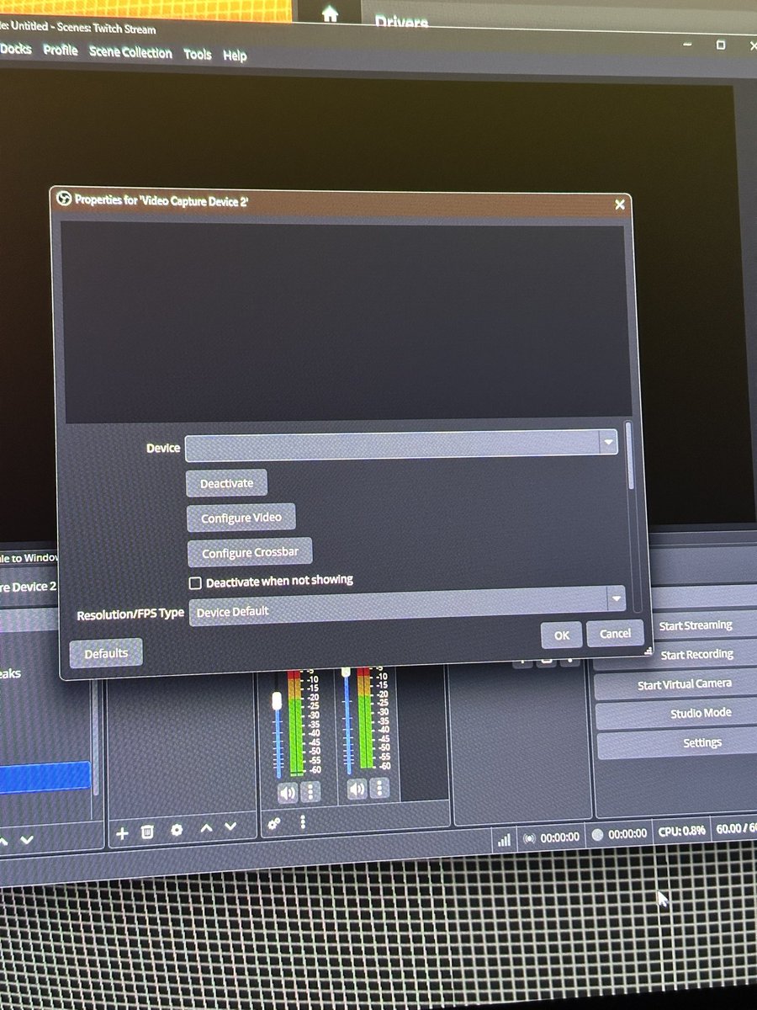
Task: Mute the first audio mixer channel
Action: 288,792
